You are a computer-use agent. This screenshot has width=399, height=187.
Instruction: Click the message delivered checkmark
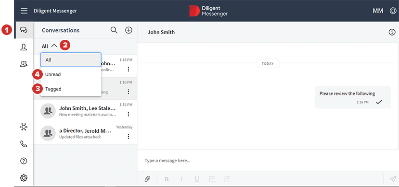[x=379, y=102]
